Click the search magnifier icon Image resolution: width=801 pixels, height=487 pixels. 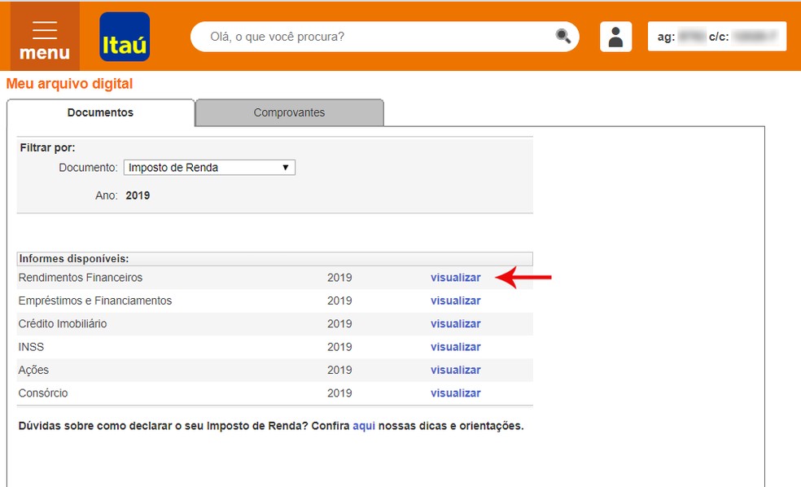(x=563, y=37)
